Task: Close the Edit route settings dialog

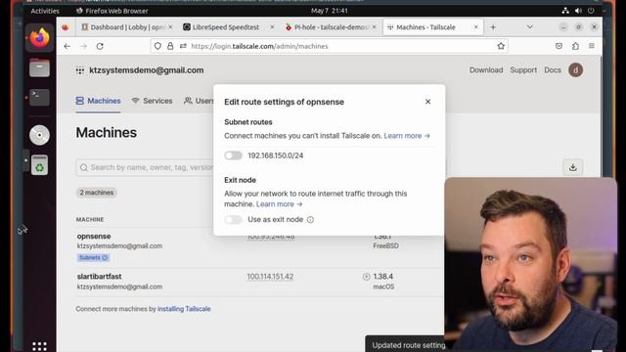Action: (428, 102)
